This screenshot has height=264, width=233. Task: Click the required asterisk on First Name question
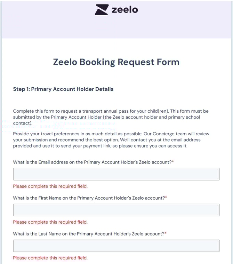[166, 198]
